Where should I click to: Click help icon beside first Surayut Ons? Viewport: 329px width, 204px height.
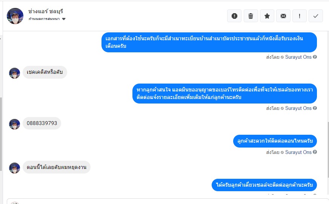[x=315, y=57]
